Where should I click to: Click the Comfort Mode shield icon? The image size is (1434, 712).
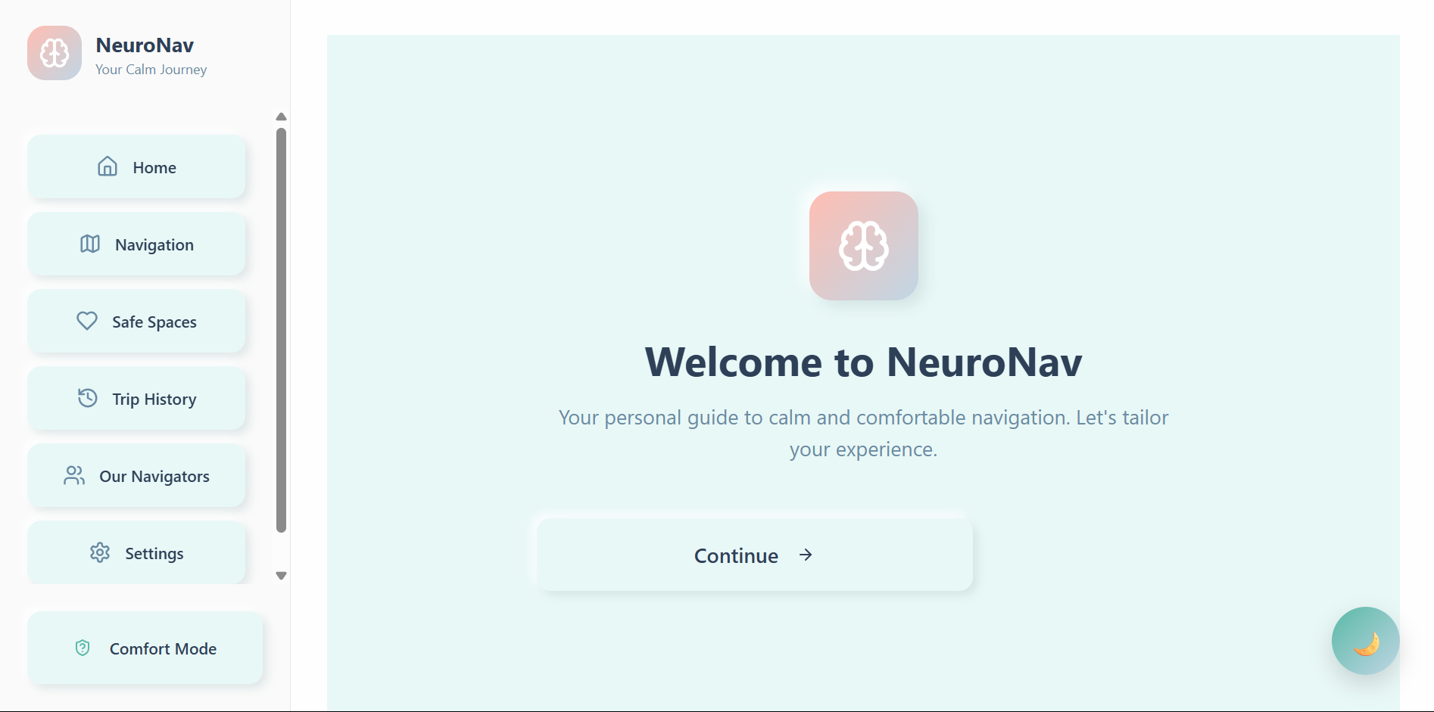click(83, 648)
